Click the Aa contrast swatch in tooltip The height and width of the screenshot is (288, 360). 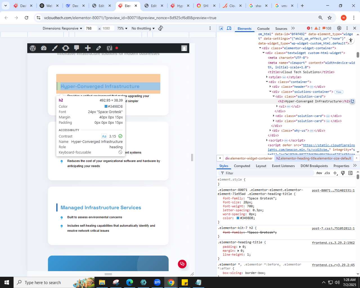(x=104, y=136)
